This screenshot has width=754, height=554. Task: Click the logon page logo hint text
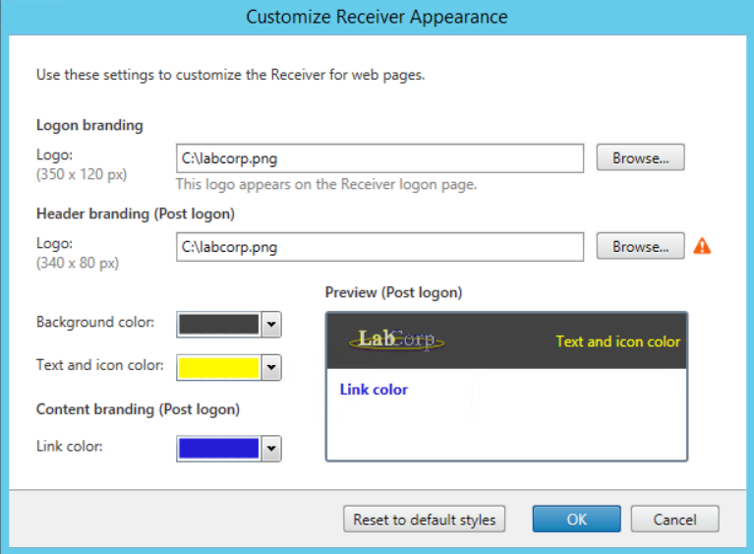[x=325, y=184]
